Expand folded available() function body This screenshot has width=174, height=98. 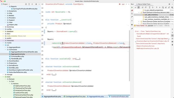point(78,59)
